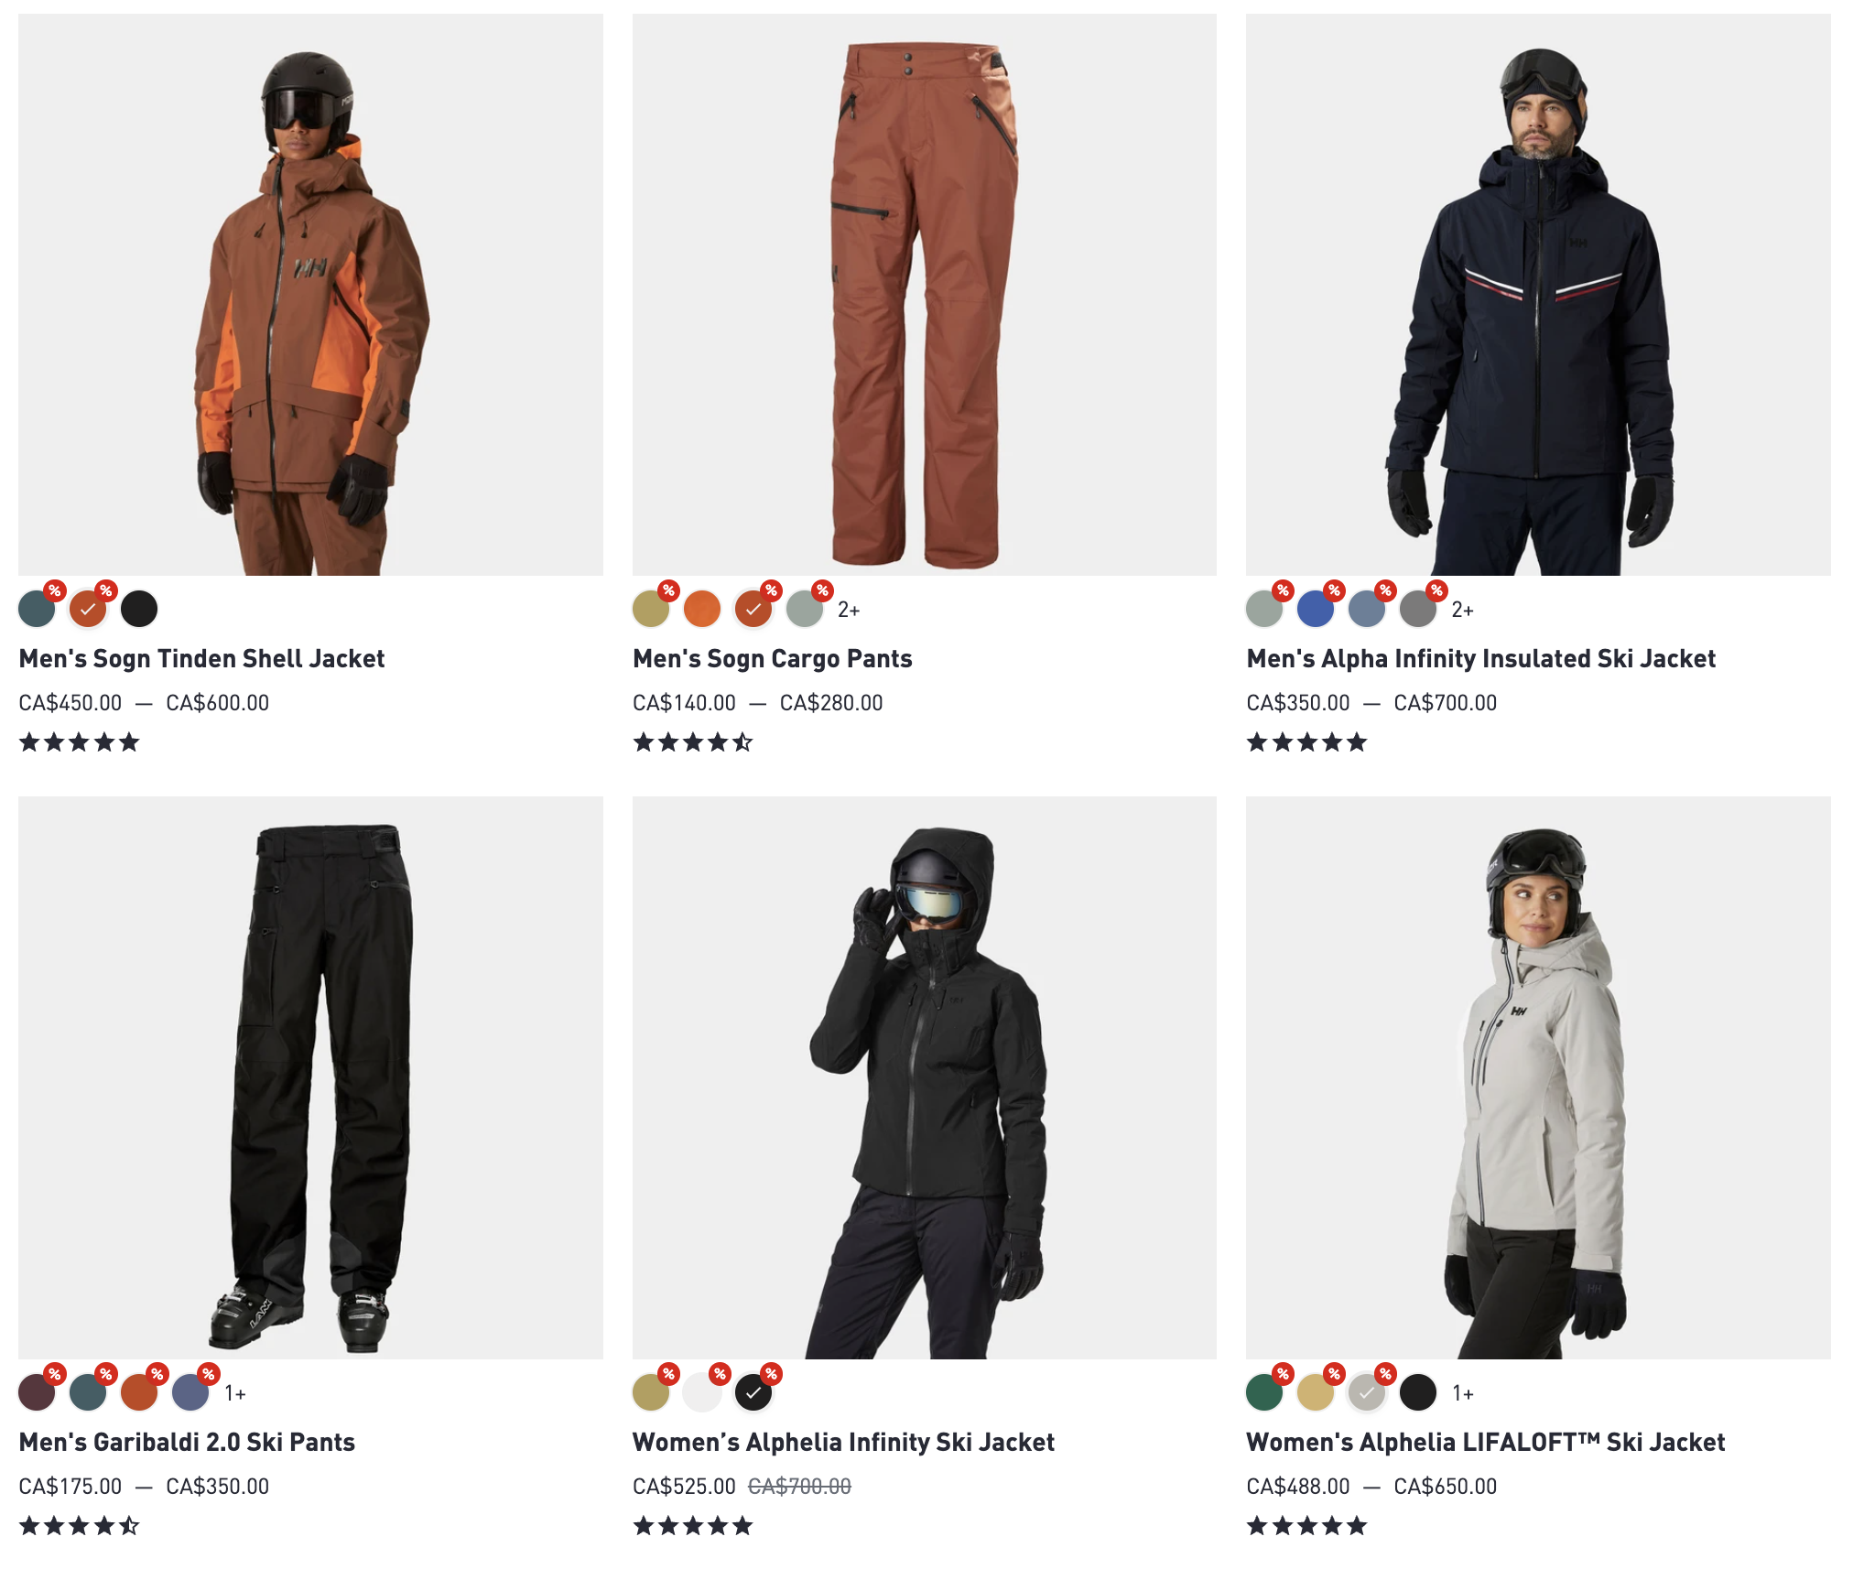
Task: Select black swatch for Sogn Tinden Shell Jacket
Action: 139,610
